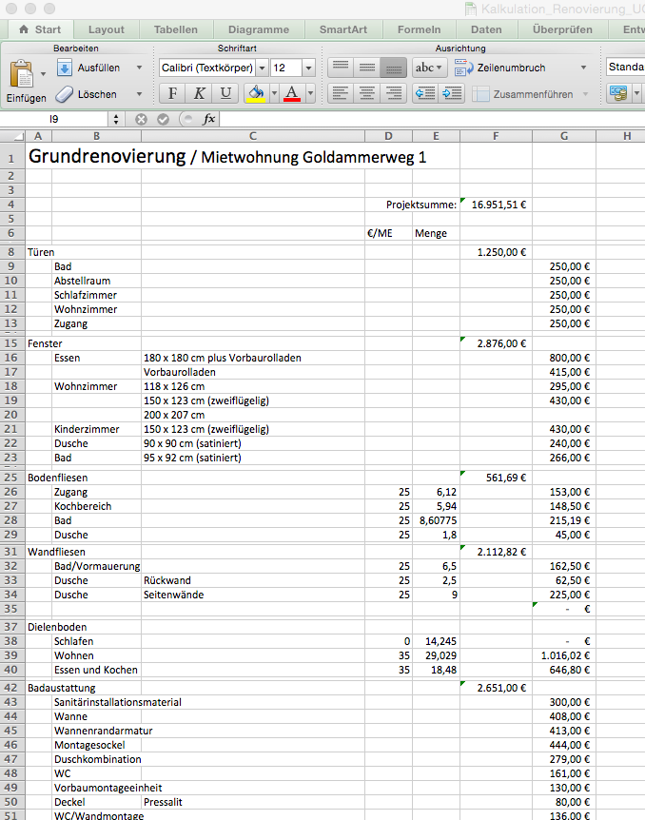Open the Diagramme ribbon tab
Viewport: 645px width, 820px height.
click(x=258, y=29)
